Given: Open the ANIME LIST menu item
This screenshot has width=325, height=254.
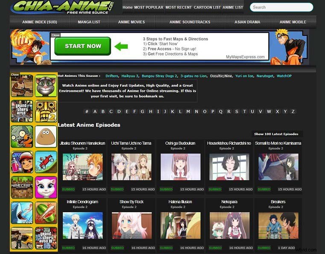Looking at the screenshot, I should coord(233,7).
